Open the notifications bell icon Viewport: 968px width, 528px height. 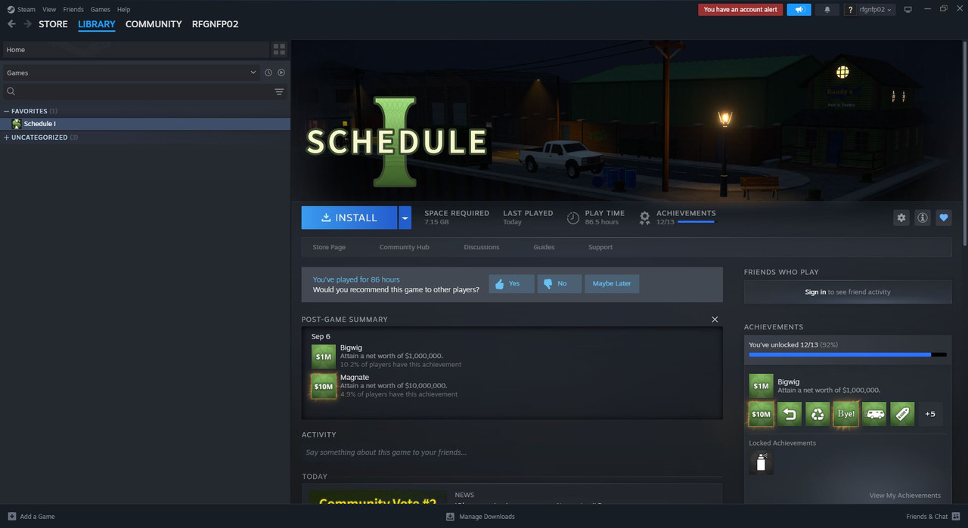(x=827, y=9)
